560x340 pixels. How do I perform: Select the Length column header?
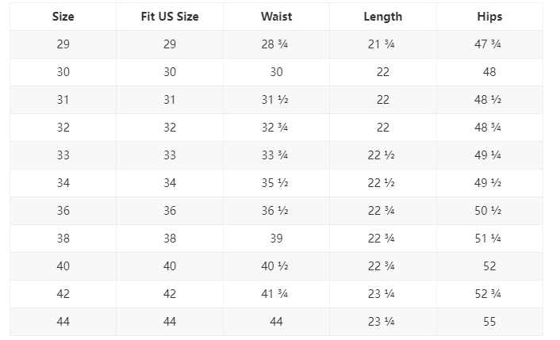click(382, 17)
